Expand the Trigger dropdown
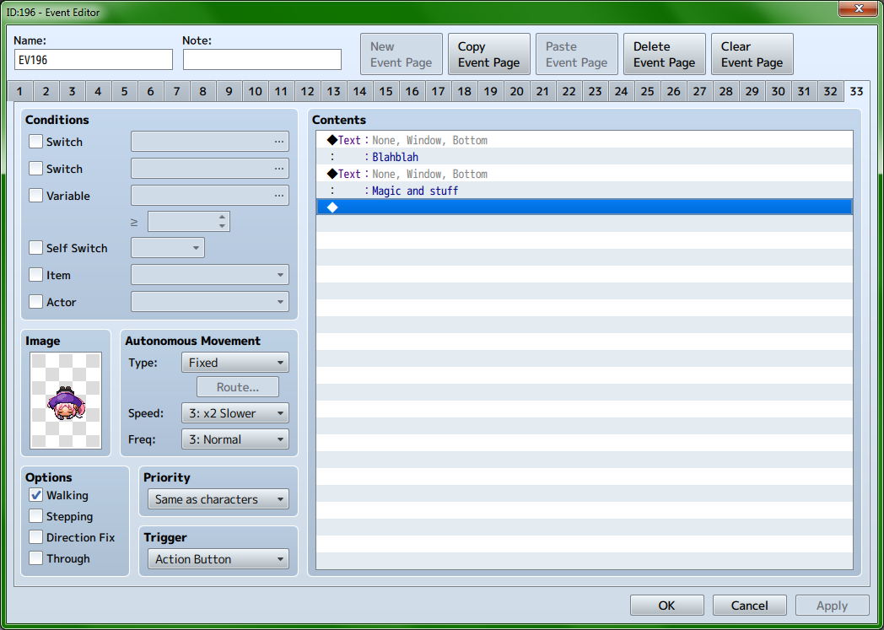This screenshot has width=884, height=630. pyautogui.click(x=218, y=559)
